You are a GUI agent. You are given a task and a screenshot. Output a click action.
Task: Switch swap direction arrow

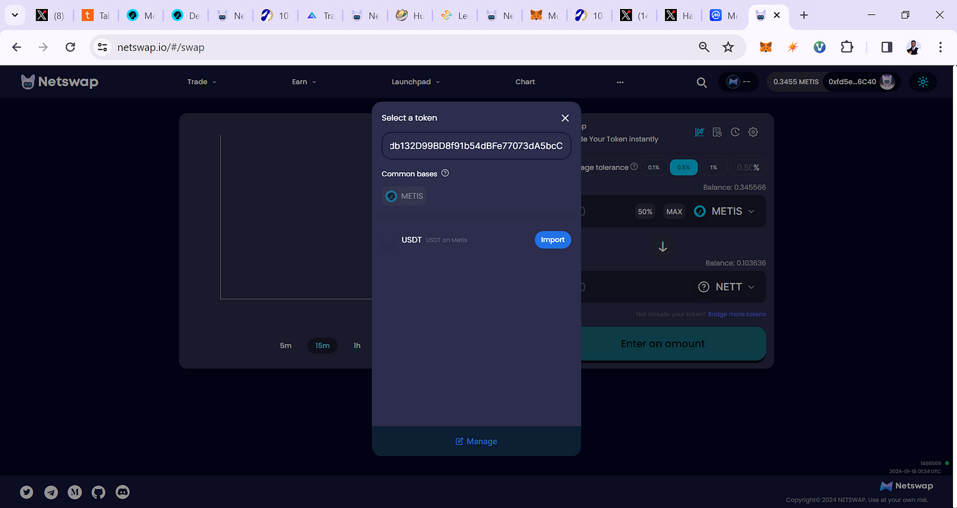click(x=662, y=247)
